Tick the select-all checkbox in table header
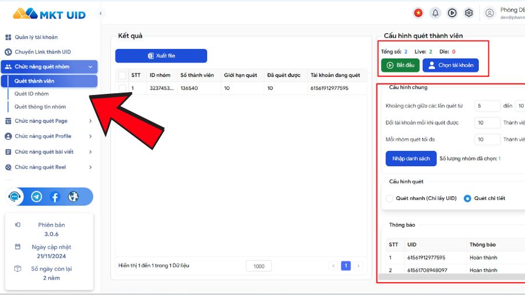 (122, 75)
